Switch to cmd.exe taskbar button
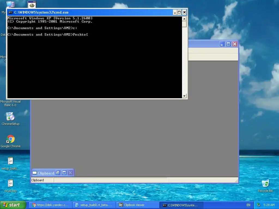Viewport: 279px width, 209px height. 181,205
